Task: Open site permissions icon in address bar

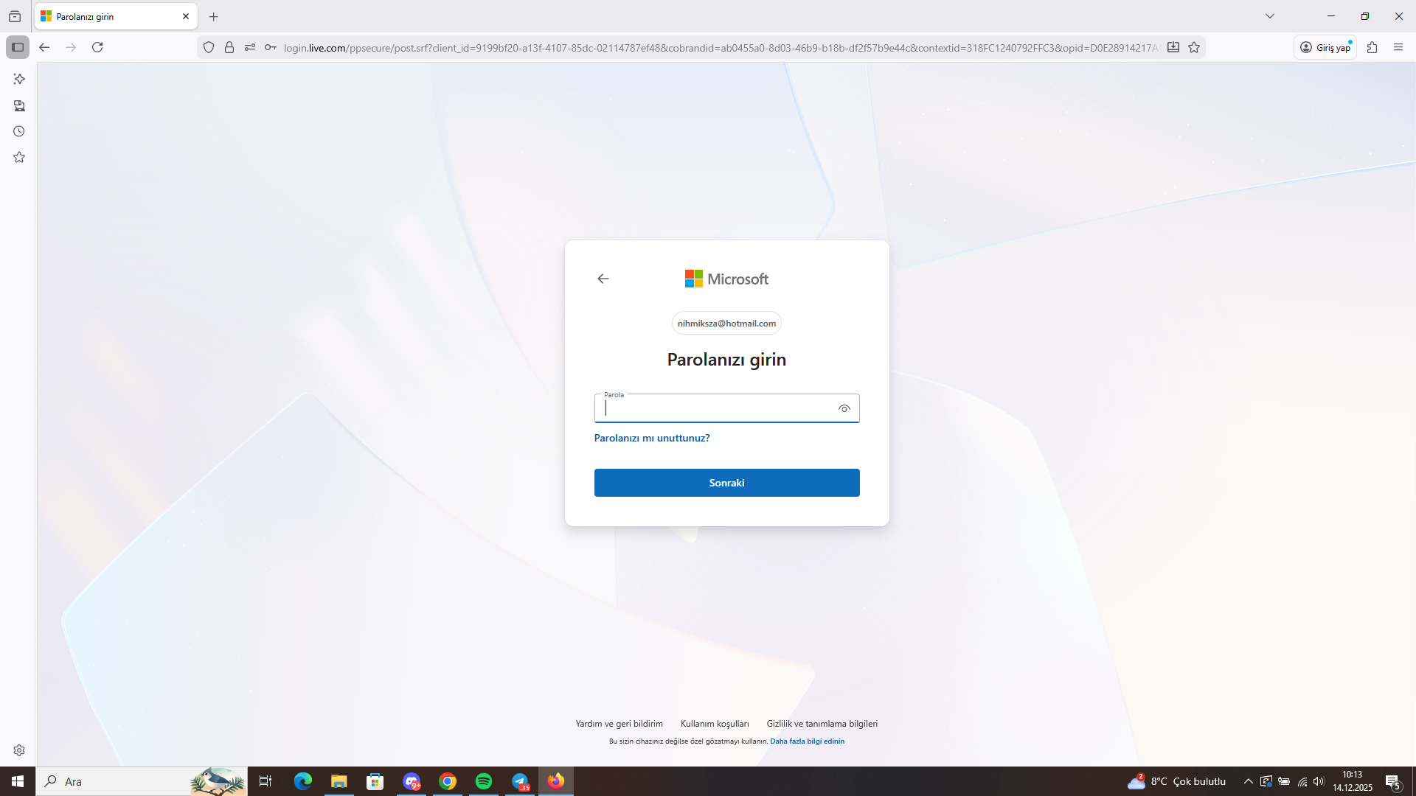Action: [250, 47]
